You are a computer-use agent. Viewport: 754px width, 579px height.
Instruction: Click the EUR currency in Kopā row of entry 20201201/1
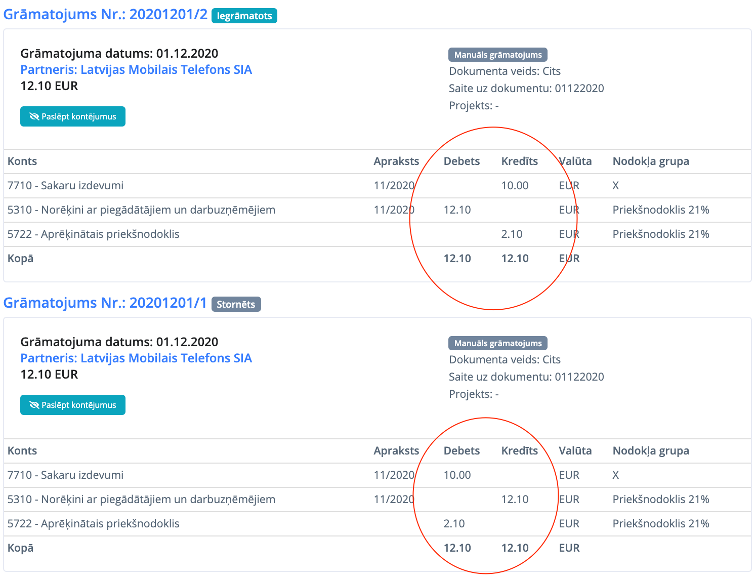(569, 548)
